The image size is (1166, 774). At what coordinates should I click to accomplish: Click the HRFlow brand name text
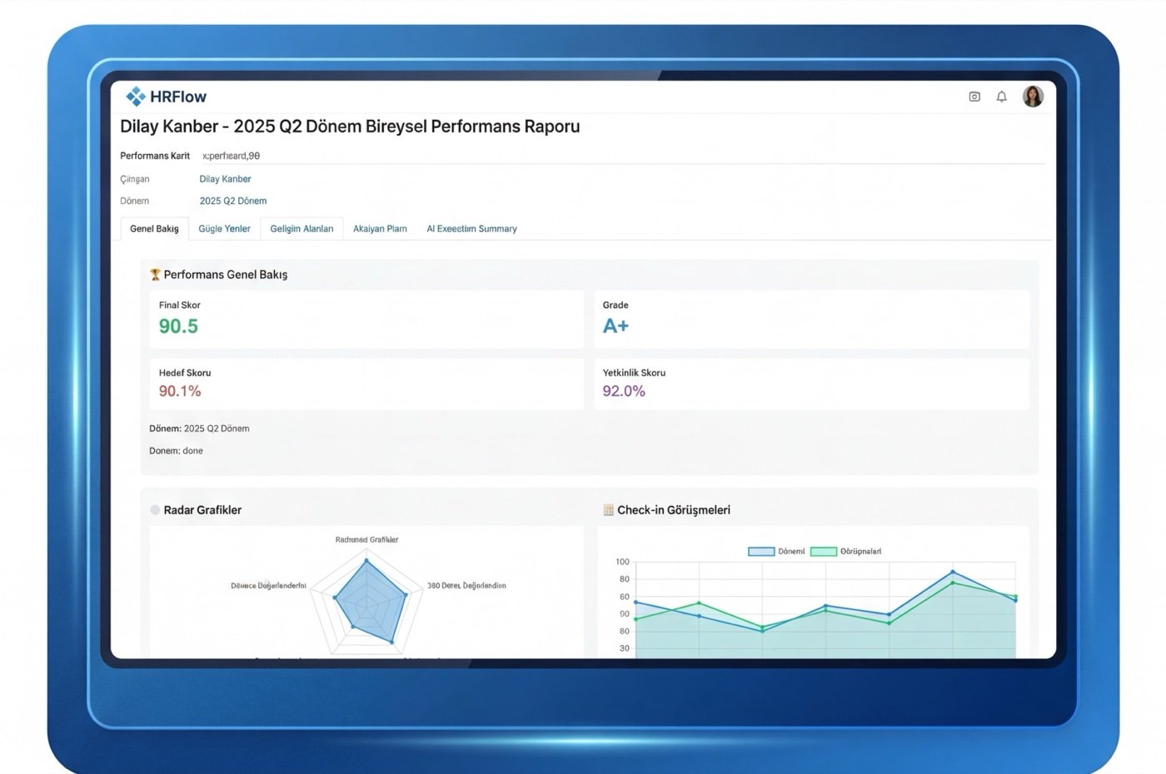click(x=178, y=97)
